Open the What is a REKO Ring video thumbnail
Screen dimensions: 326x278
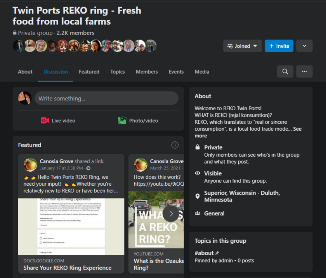[156, 220]
